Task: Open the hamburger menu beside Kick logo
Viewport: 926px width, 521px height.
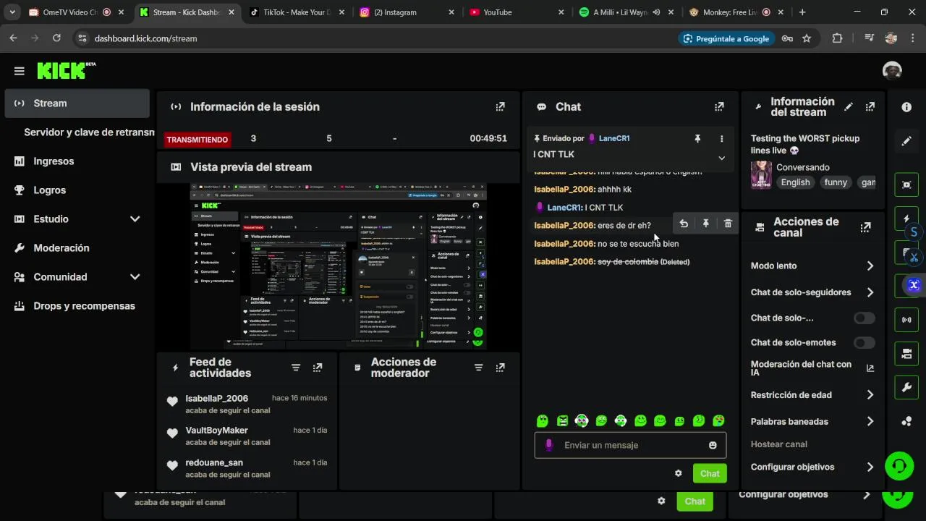Action: (20, 71)
